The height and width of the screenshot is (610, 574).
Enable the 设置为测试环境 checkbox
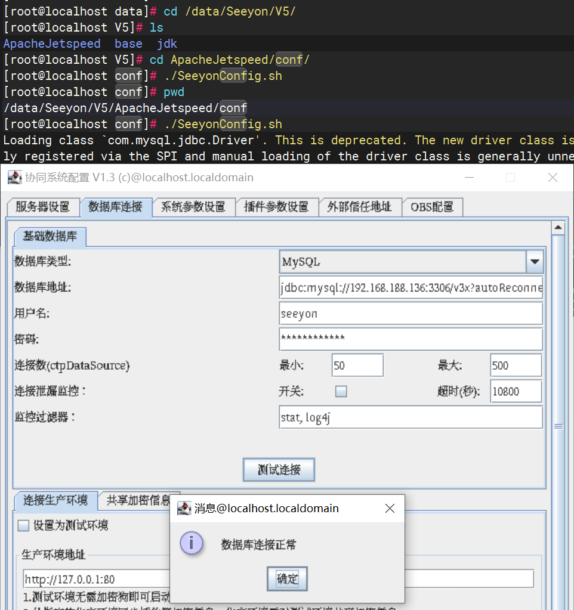click(x=23, y=525)
